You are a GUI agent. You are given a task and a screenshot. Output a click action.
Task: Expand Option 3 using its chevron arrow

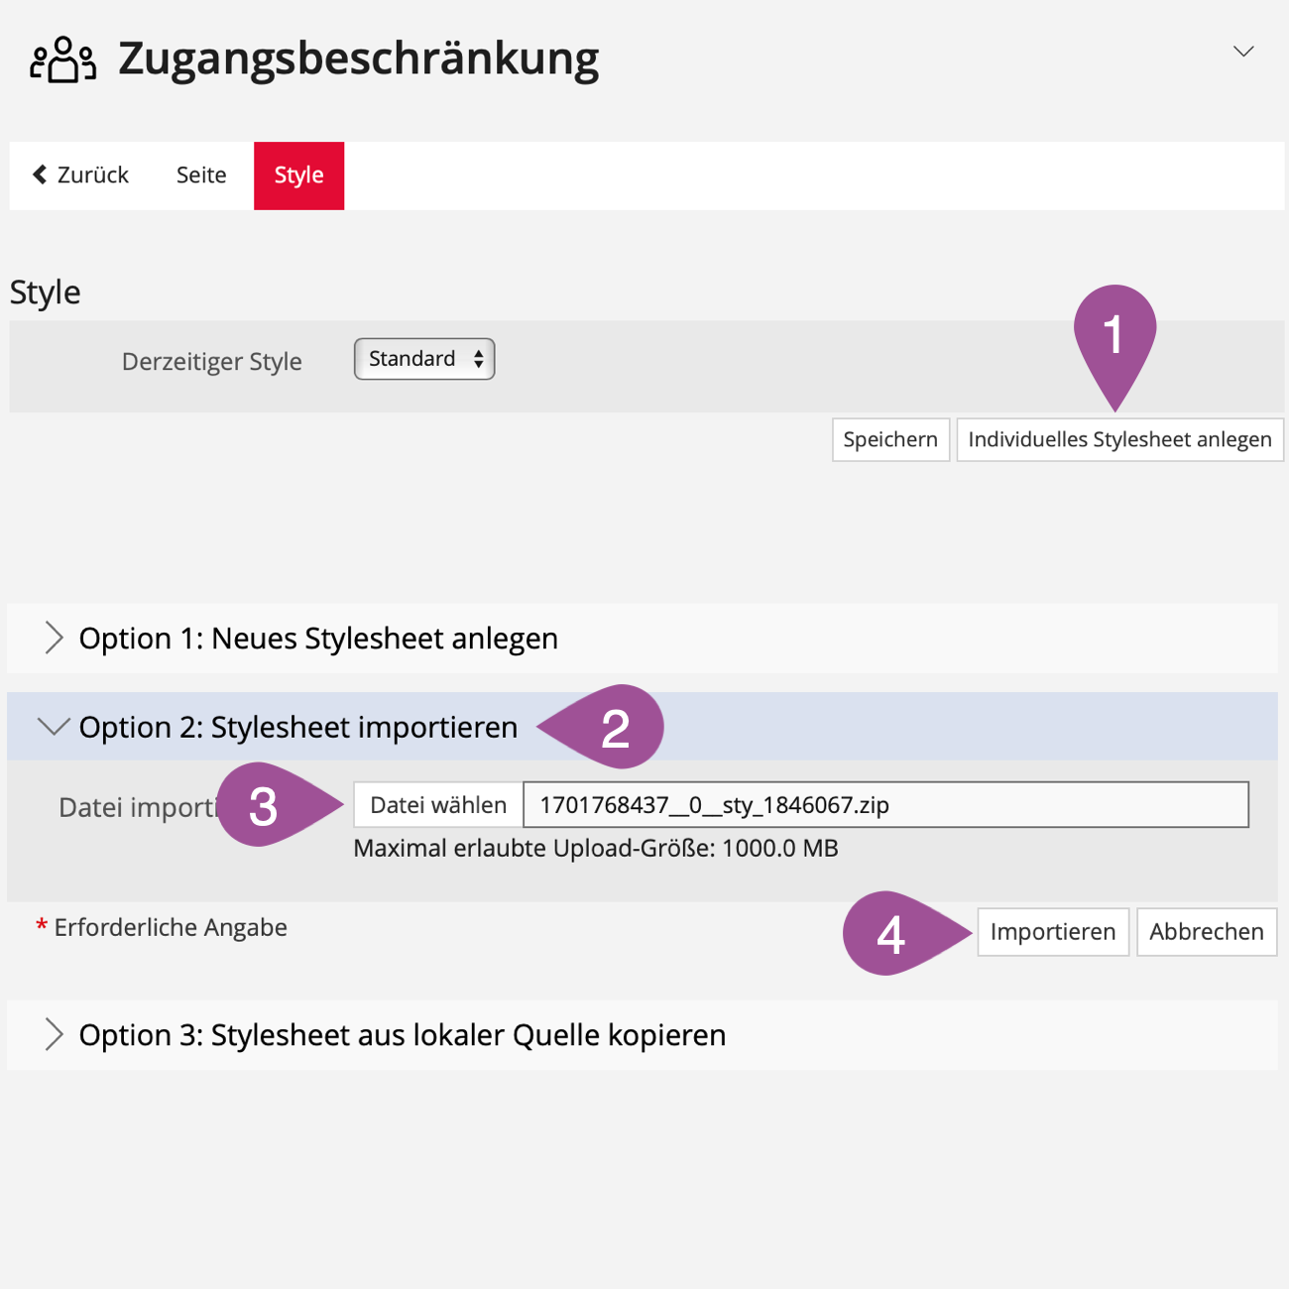click(54, 1035)
